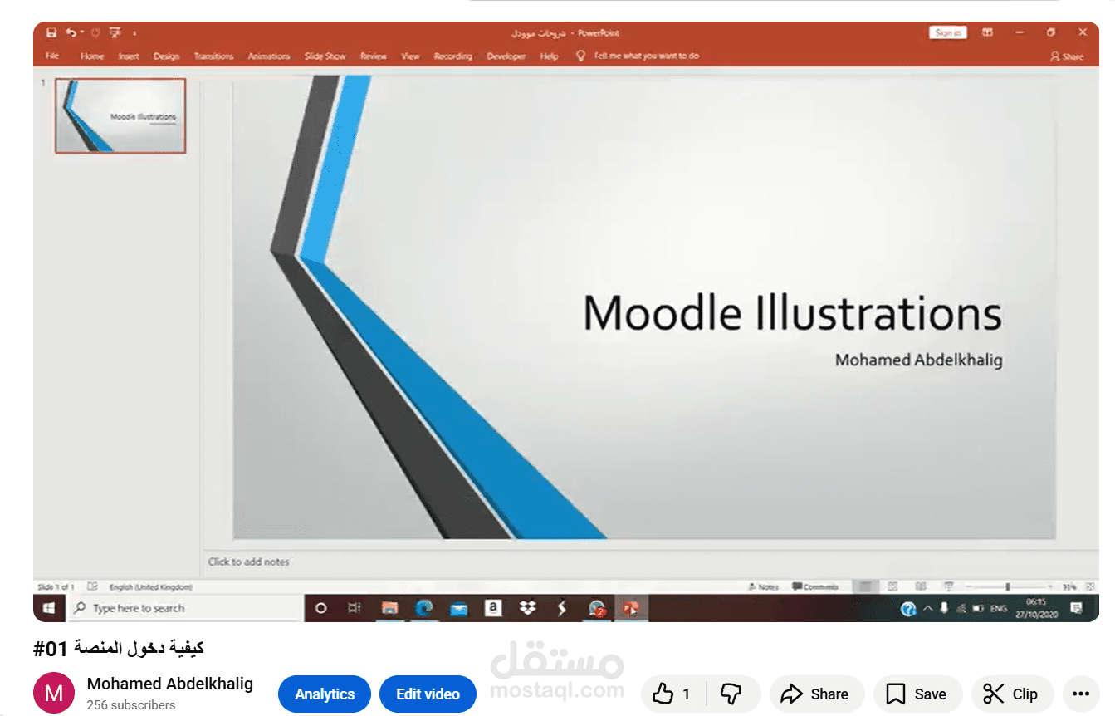This screenshot has height=716, width=1115.
Task: Click the PowerPoint icon on the taskbar
Action: click(x=630, y=608)
